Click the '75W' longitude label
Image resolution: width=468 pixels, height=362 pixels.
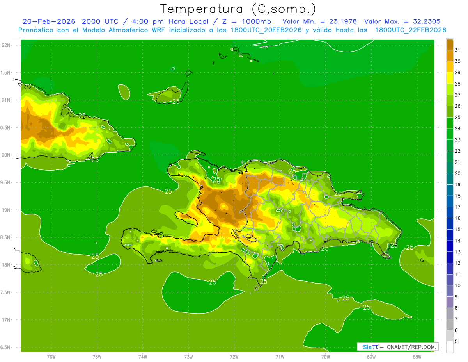click(97, 357)
